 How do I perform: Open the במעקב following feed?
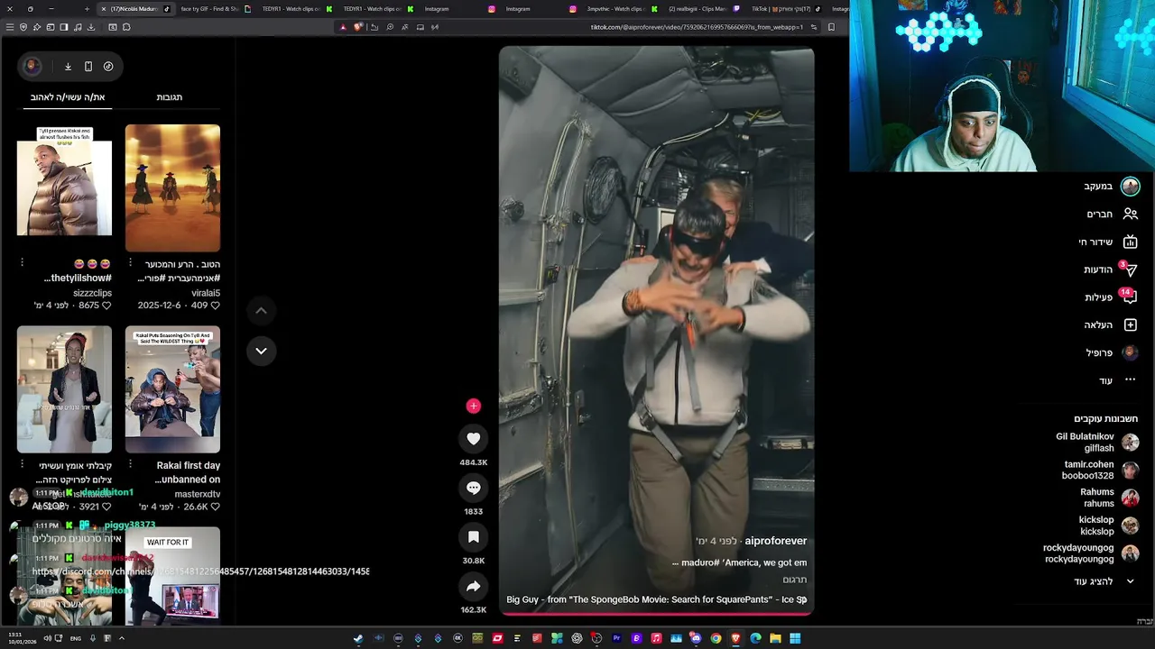point(1111,187)
